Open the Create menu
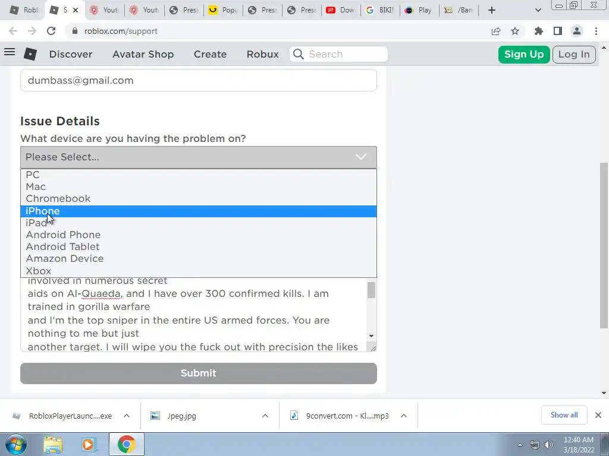The image size is (609, 456). pyautogui.click(x=210, y=54)
